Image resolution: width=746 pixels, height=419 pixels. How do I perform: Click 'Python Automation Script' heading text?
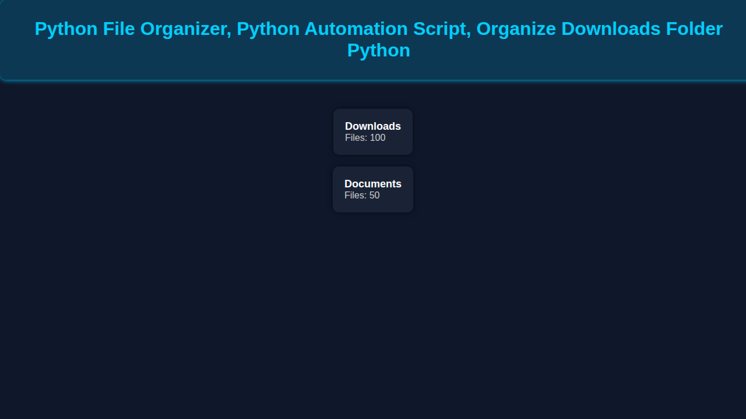352,29
